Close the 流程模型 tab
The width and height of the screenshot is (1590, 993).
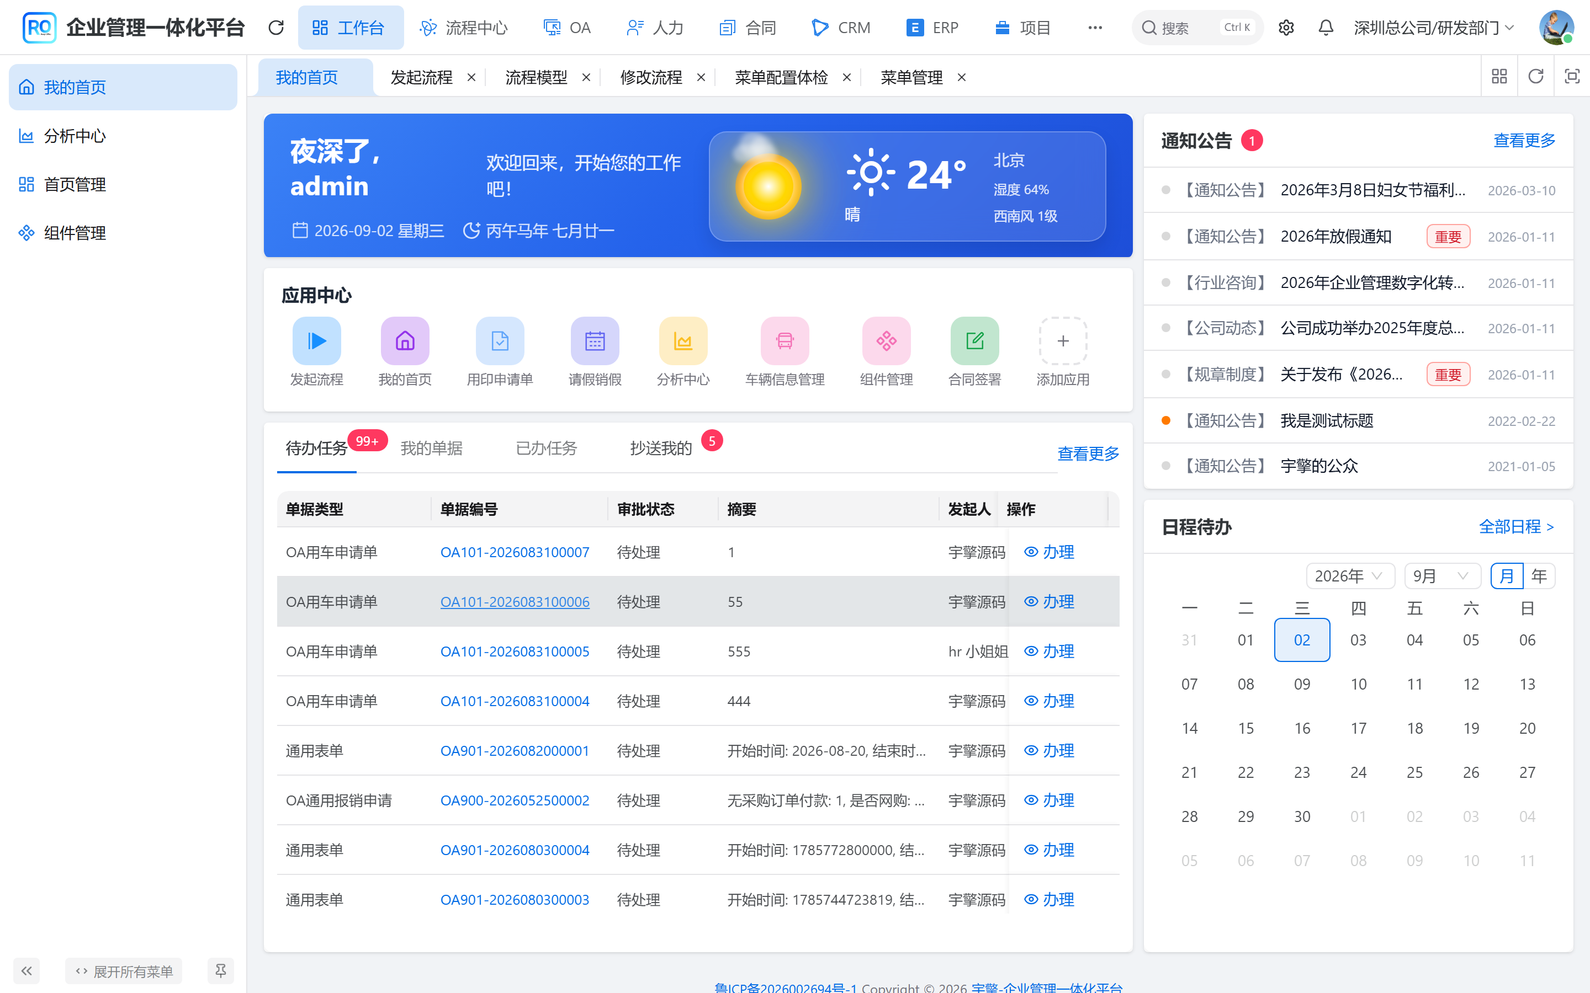(x=586, y=77)
